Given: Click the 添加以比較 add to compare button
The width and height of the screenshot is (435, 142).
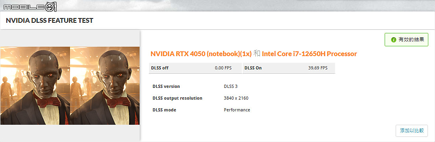Looking at the screenshot, I should click(412, 131).
